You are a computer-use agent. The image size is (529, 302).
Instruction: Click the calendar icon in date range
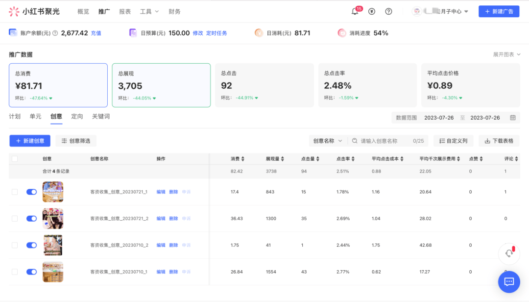(513, 118)
